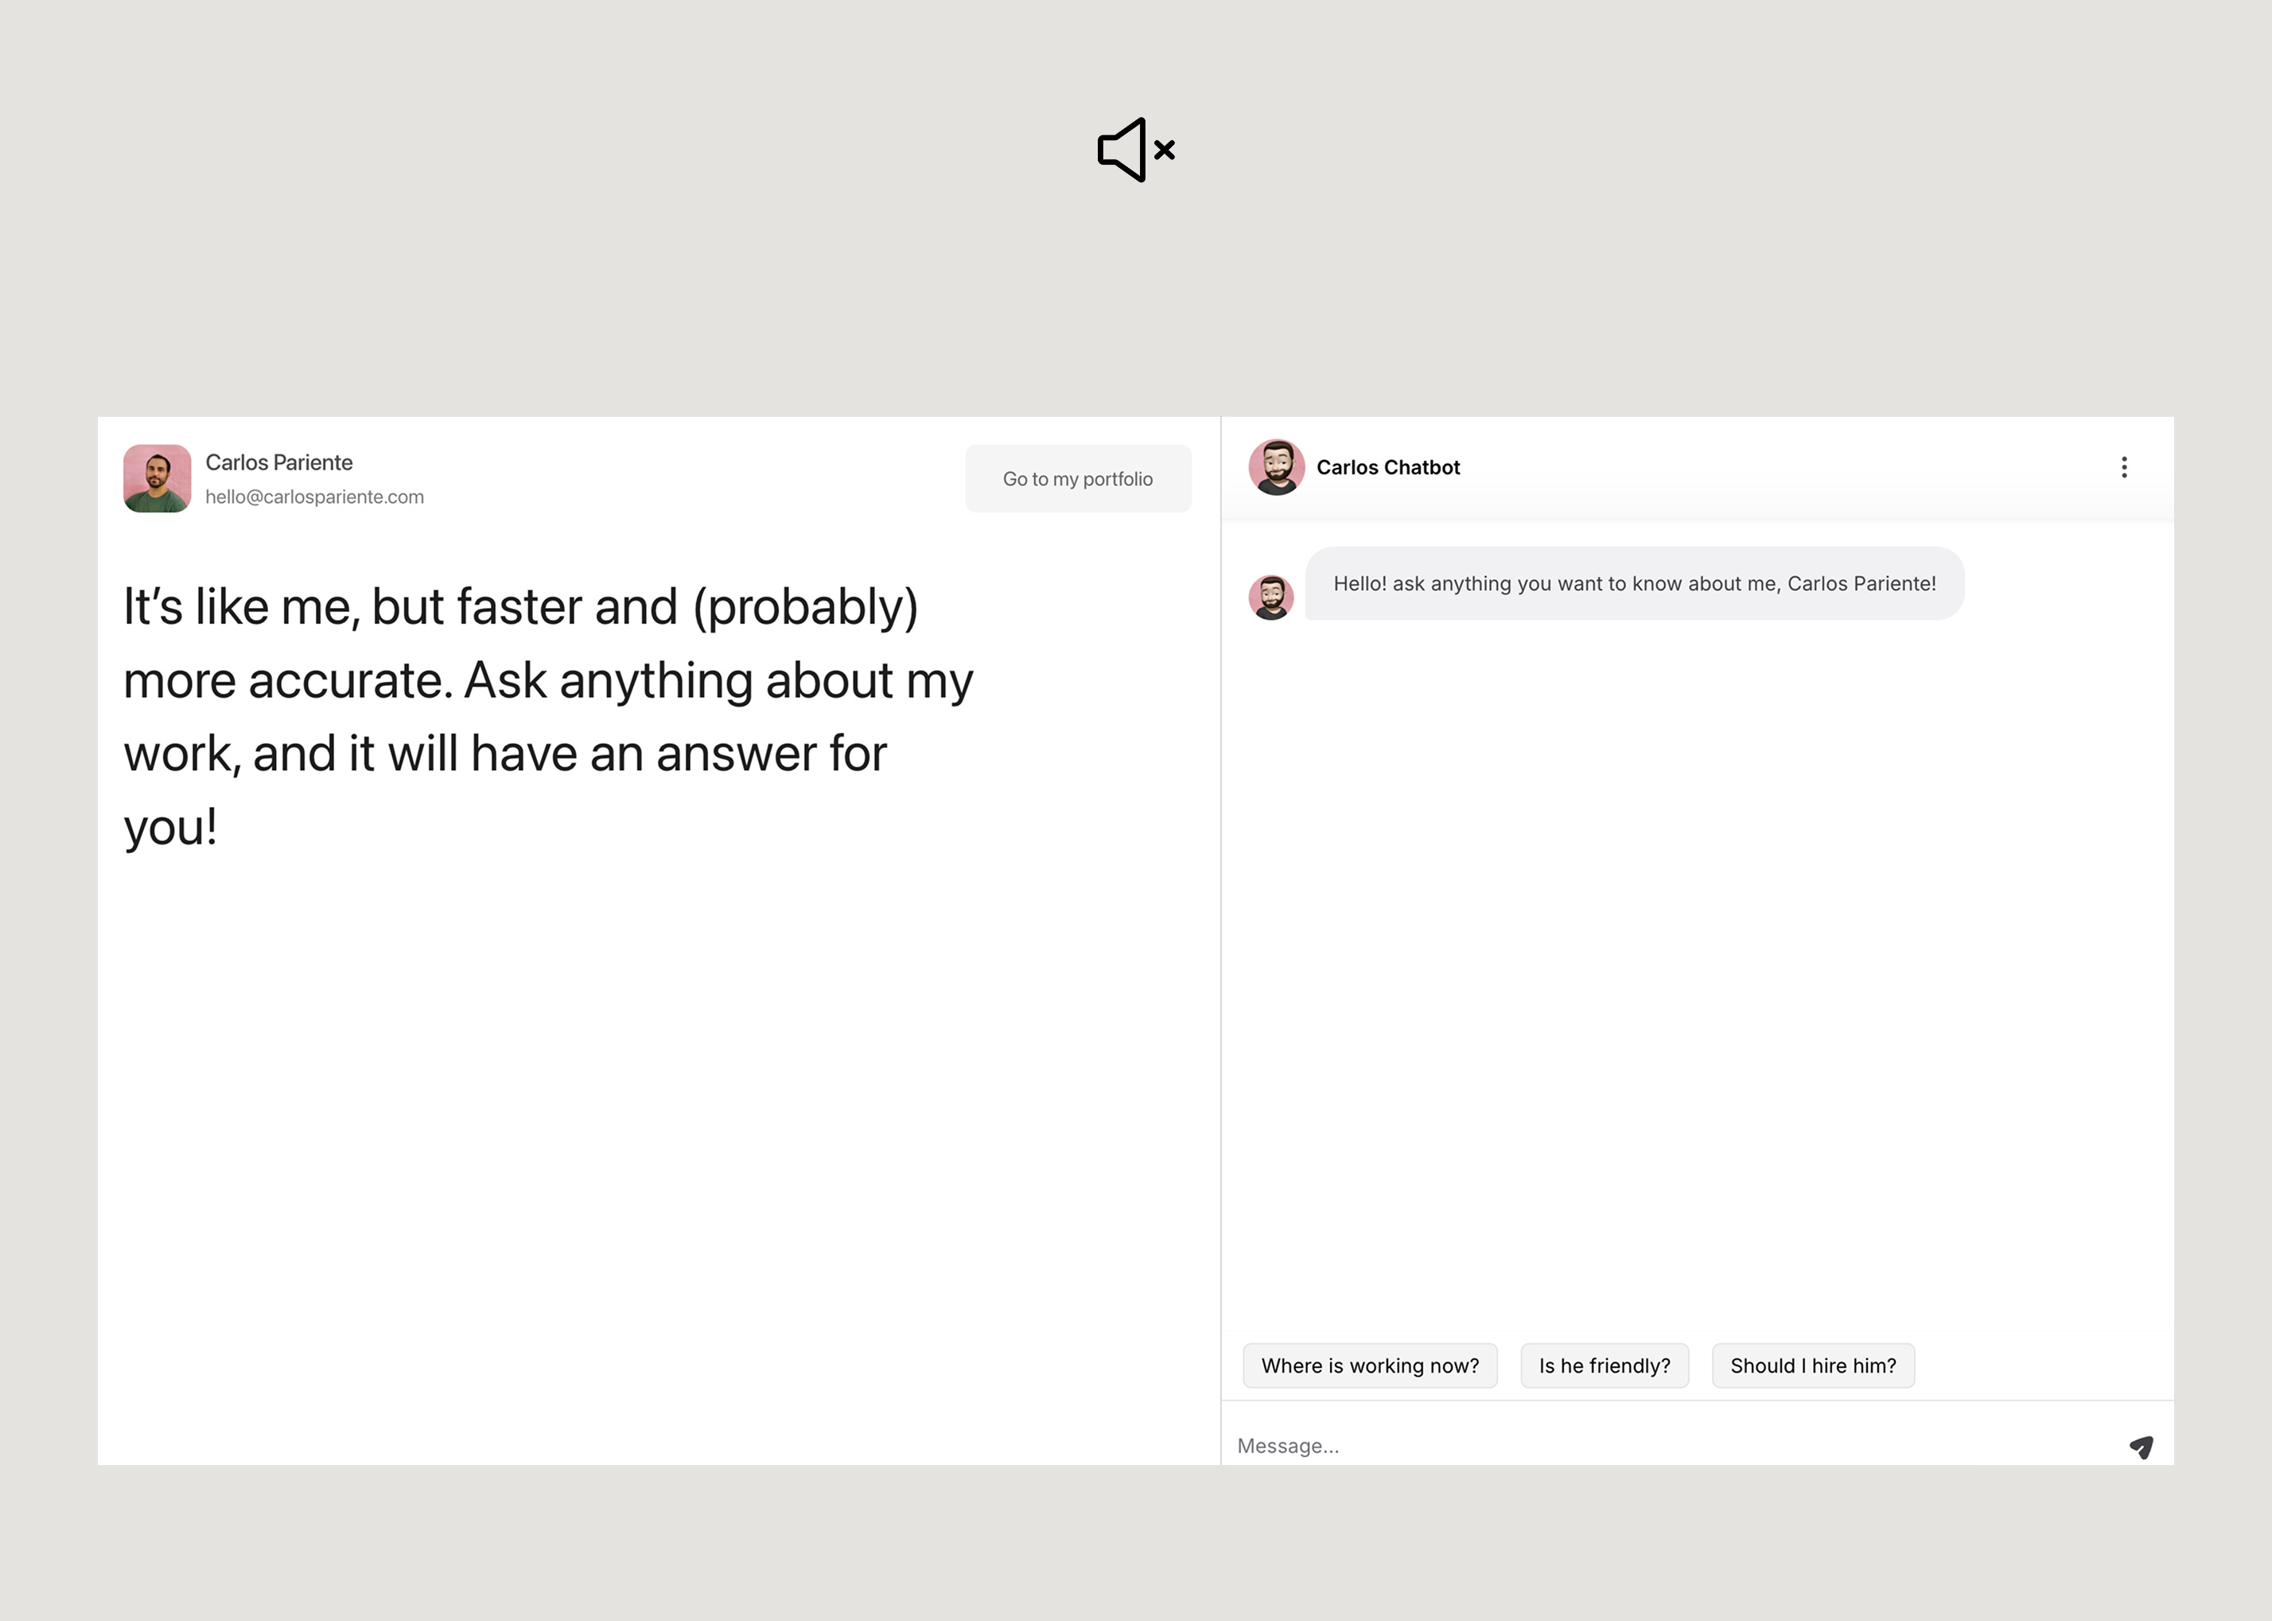
Task: Select the 'Is he friendly?' suggestion
Action: point(1605,1366)
